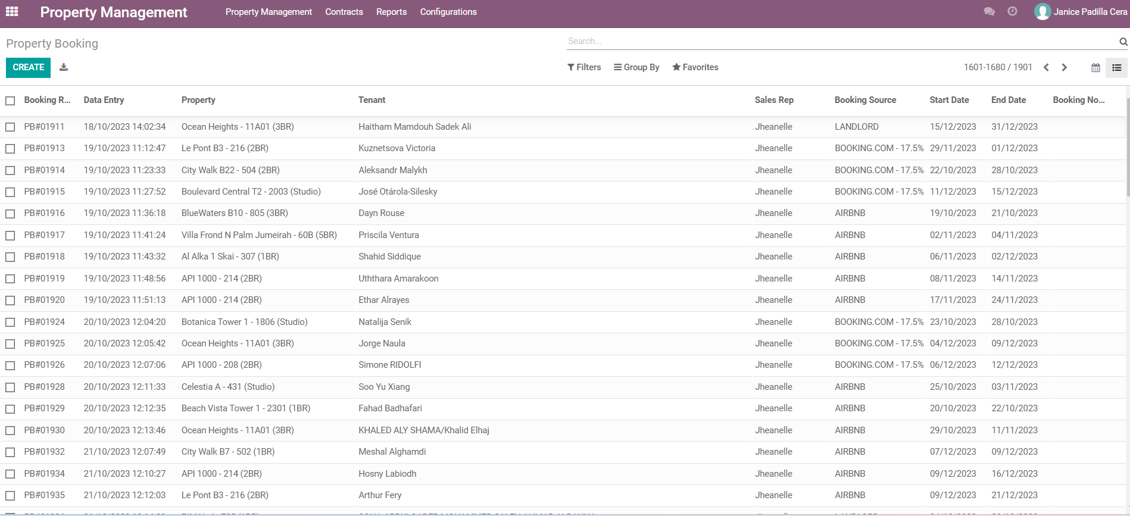Viewport: 1130px width, 516px height.
Task: Check the PB#01914 row checkbox
Action: click(10, 170)
